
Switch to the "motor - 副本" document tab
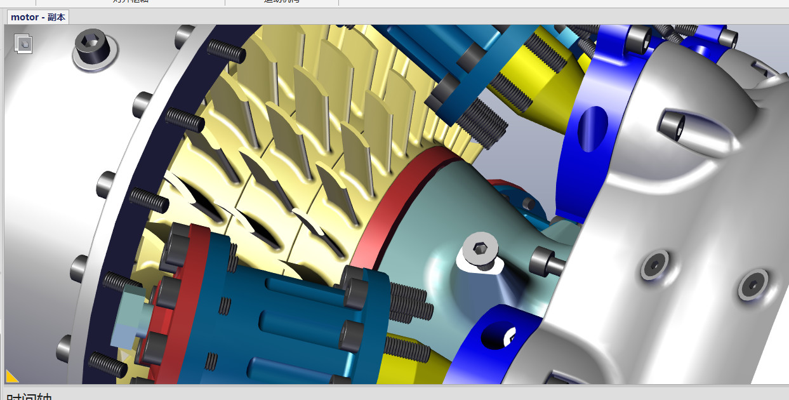[x=38, y=17]
